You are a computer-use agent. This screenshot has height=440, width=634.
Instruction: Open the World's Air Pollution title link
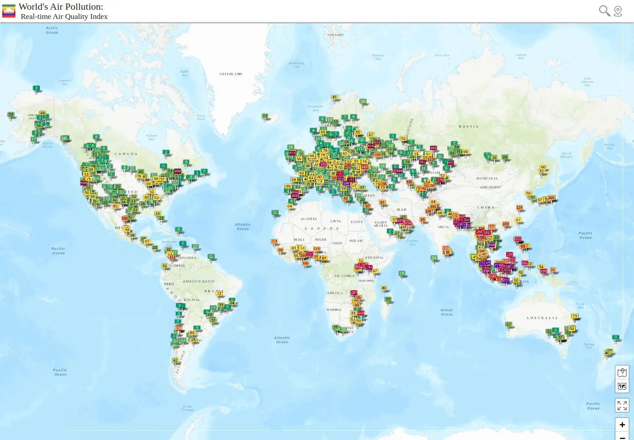point(61,7)
